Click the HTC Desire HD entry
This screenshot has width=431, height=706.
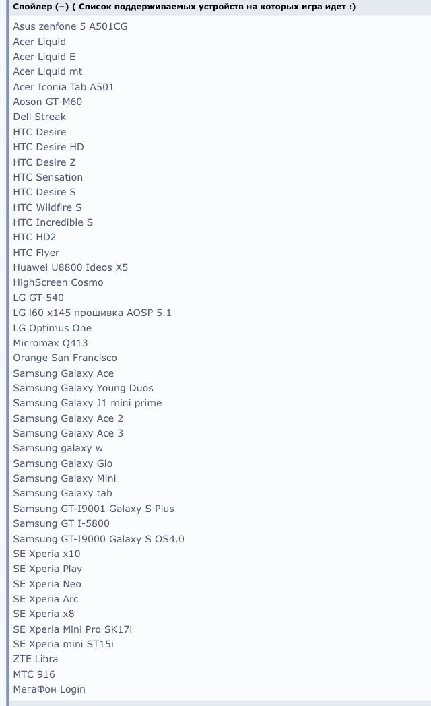tap(48, 147)
